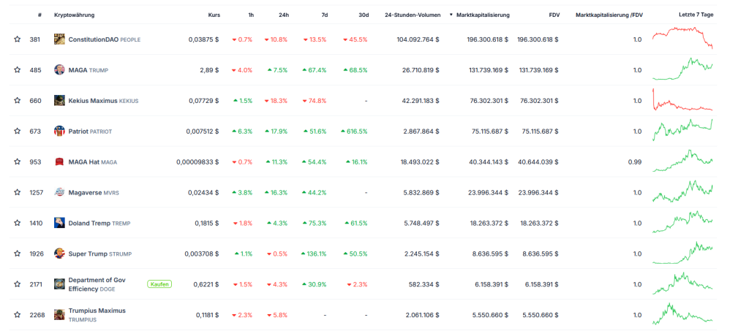The width and height of the screenshot is (749, 331).
Task: Sort by 30d change column
Action: (x=364, y=15)
